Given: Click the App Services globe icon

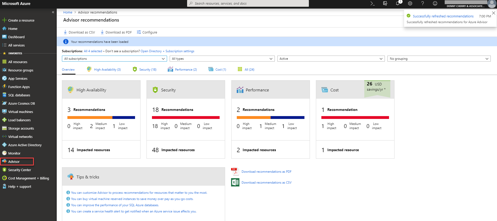Looking at the screenshot, I should click(4, 78).
